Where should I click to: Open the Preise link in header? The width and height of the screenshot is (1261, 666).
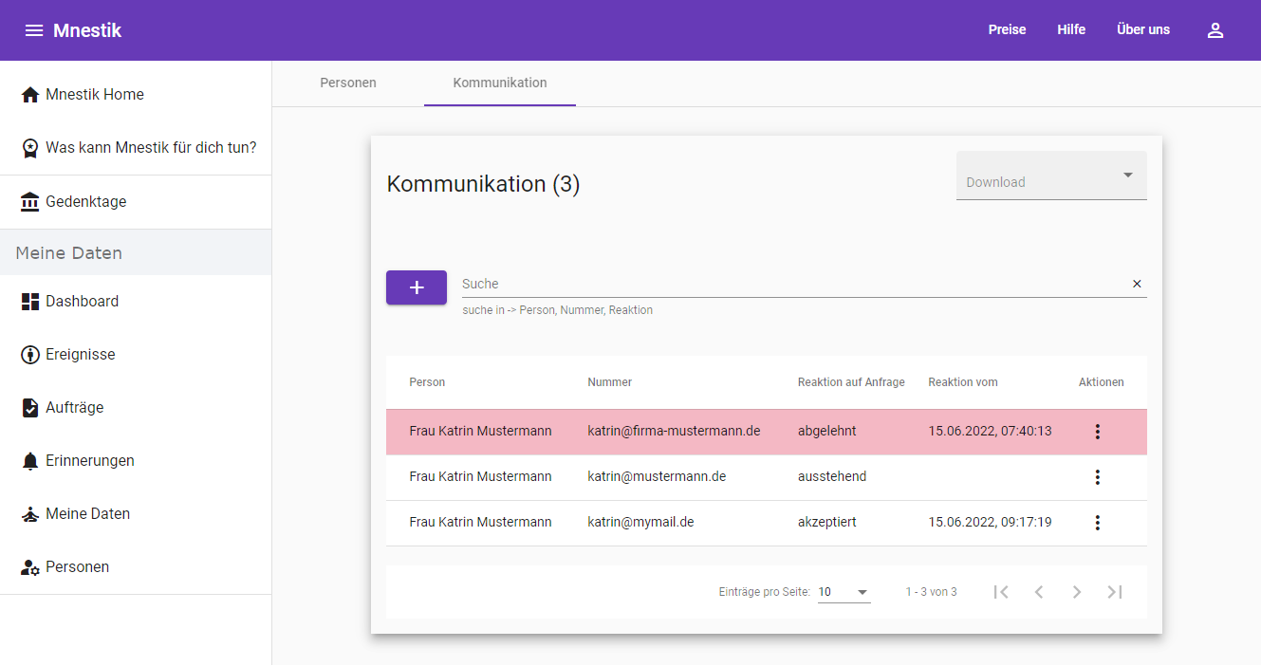click(x=1007, y=30)
